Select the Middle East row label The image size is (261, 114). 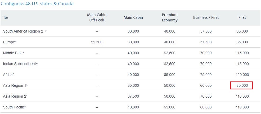tap(14, 53)
